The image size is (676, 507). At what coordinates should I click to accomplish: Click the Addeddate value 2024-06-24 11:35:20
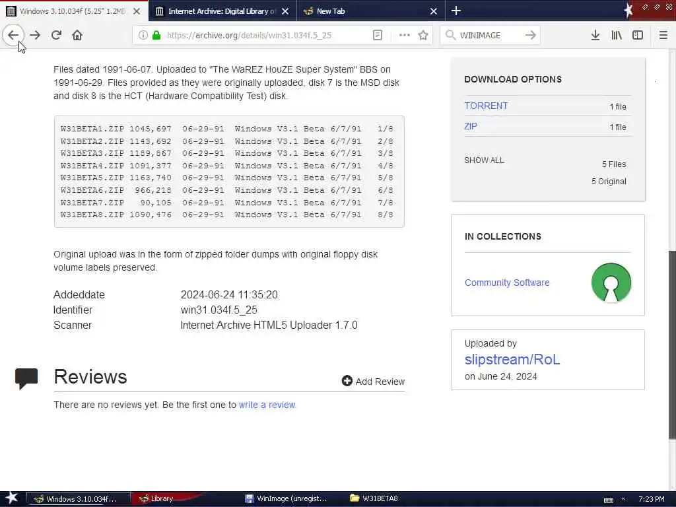(229, 295)
